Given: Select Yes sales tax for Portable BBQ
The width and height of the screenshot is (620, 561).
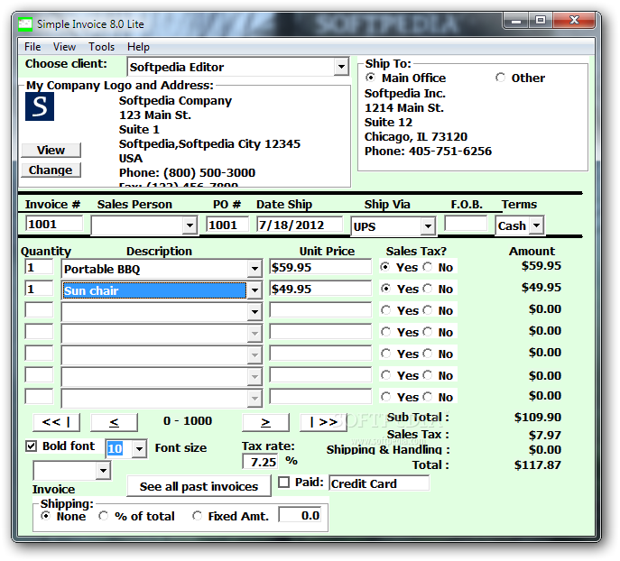Looking at the screenshot, I should point(385,267).
